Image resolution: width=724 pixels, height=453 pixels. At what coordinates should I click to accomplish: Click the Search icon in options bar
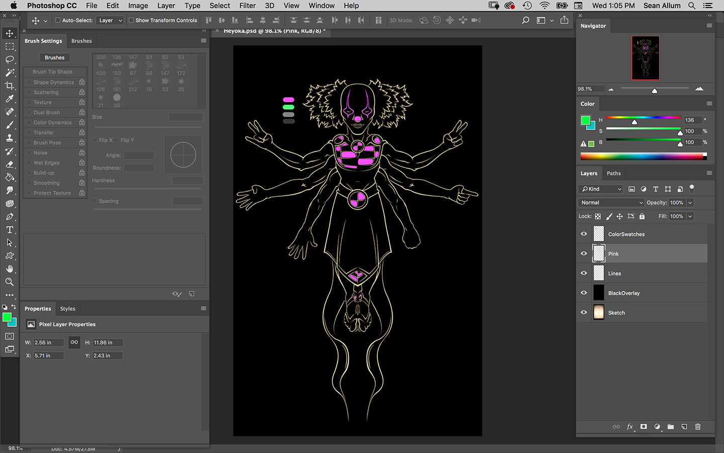point(525,20)
